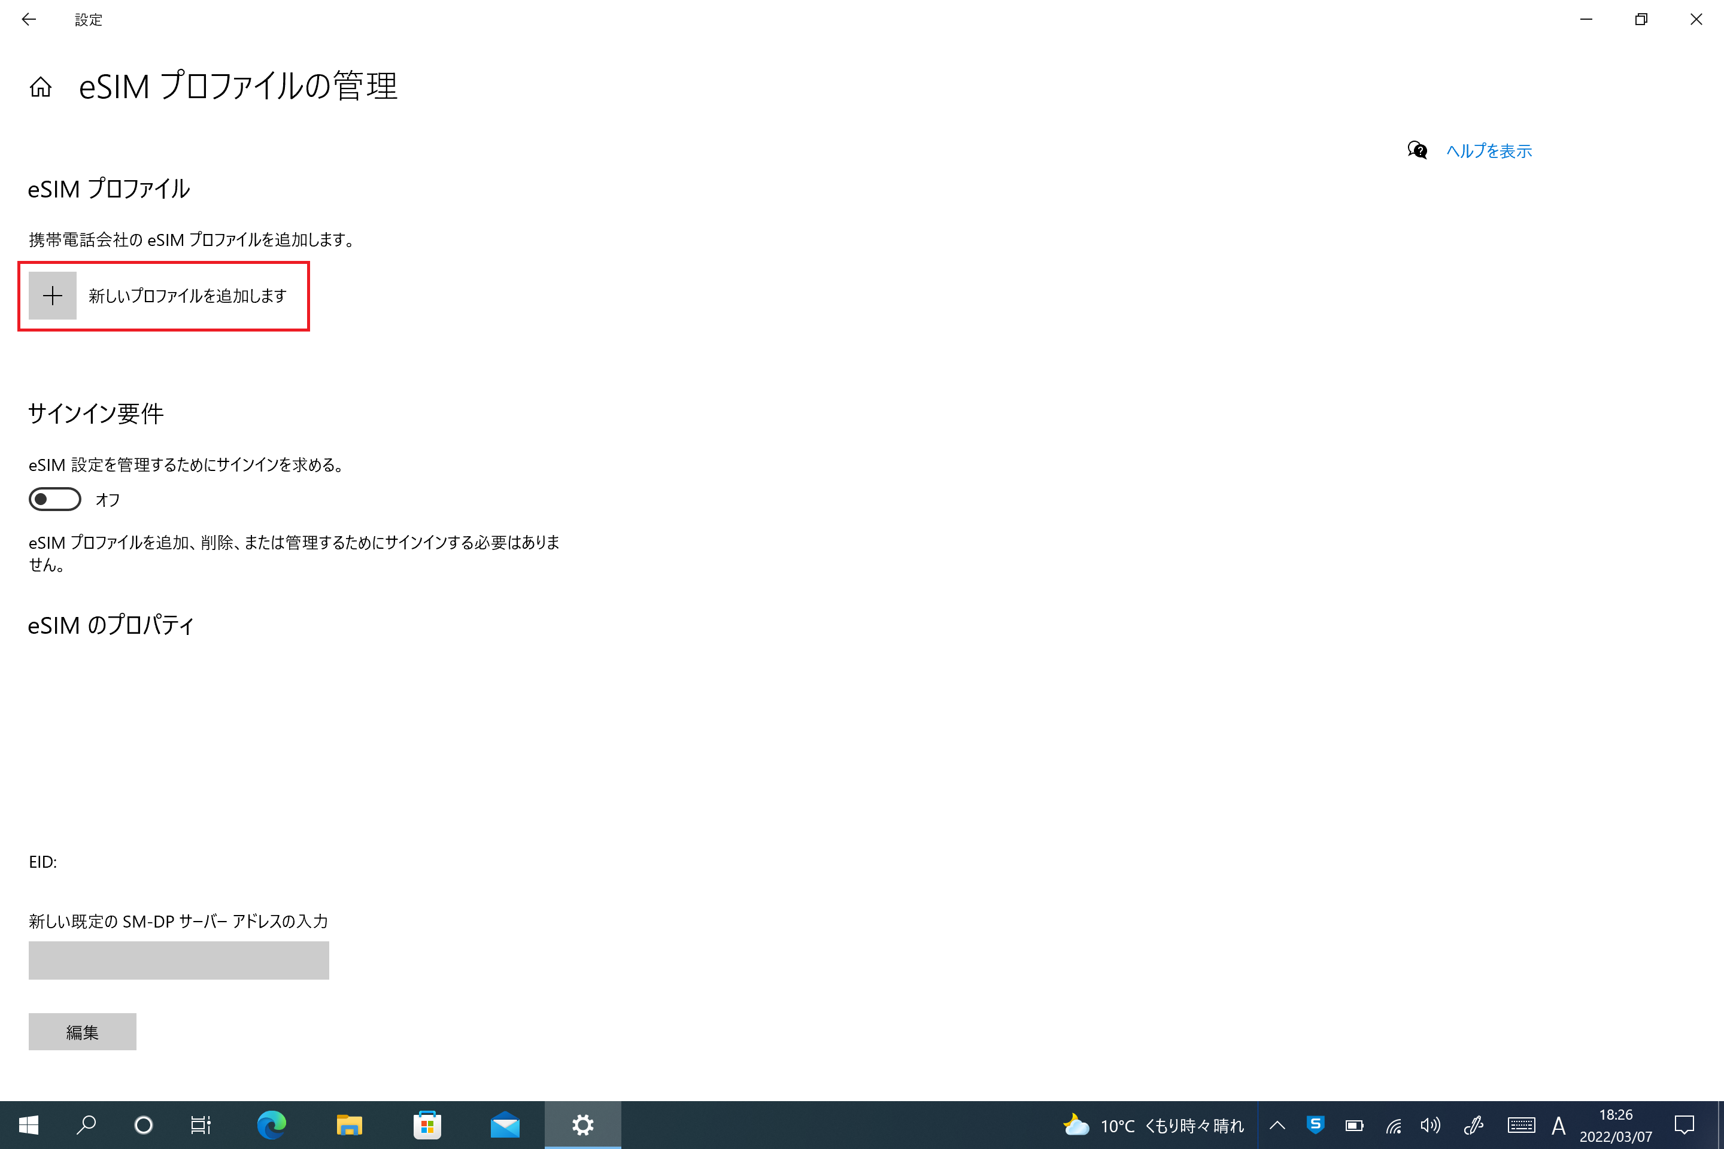Viewport: 1724px width, 1149px height.
Task: Open the volume speaker tray icon
Action: 1430,1125
